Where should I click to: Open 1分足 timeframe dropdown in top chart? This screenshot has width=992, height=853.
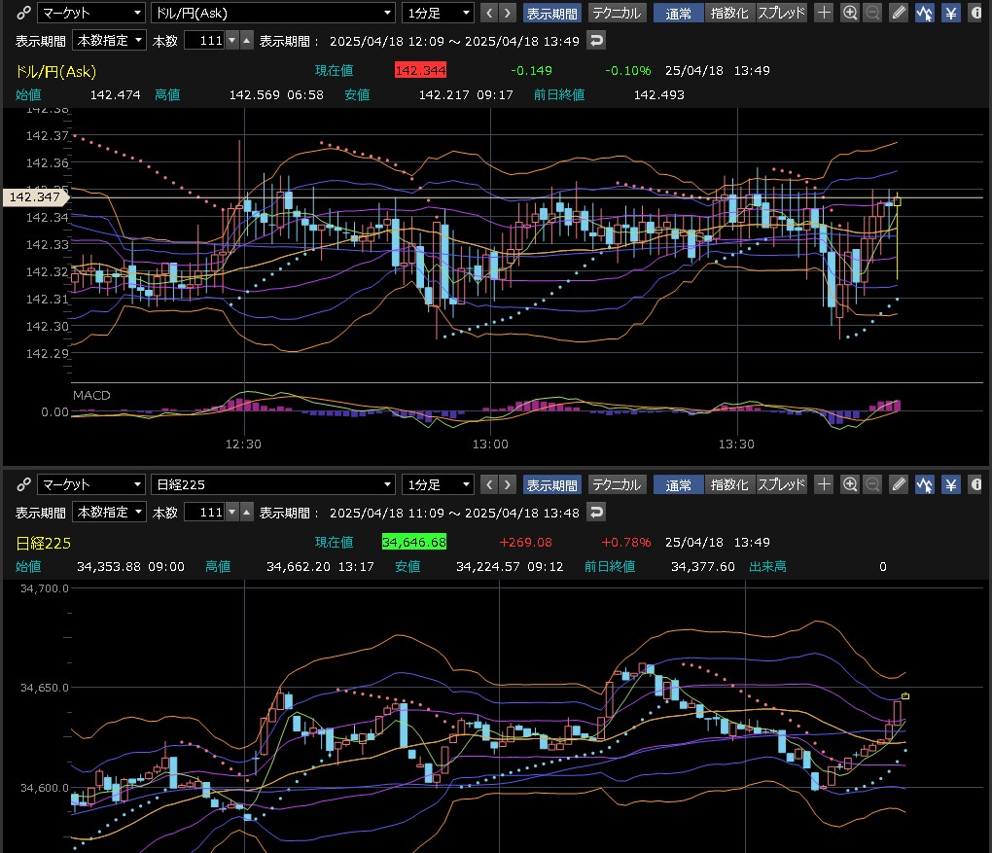tap(438, 13)
